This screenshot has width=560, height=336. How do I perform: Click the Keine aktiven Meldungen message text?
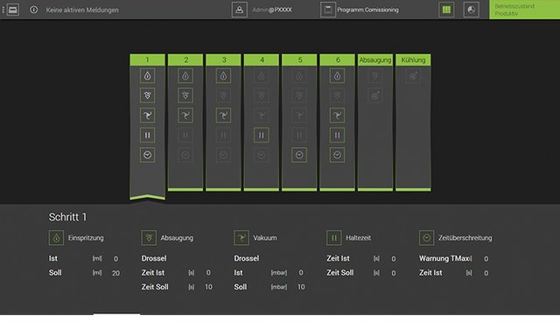coord(82,10)
